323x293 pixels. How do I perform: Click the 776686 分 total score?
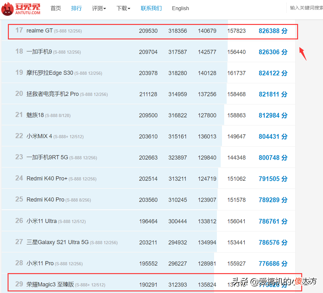point(273,264)
